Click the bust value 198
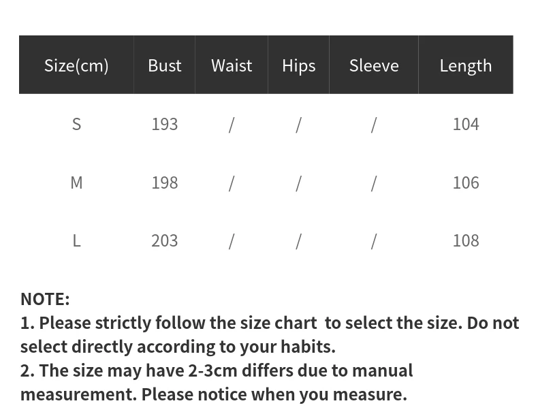The width and height of the screenshot is (538, 412). 165,183
